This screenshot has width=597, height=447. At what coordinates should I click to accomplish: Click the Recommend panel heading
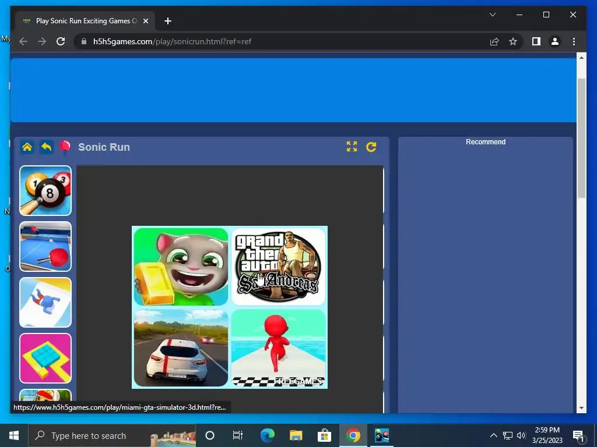point(486,142)
